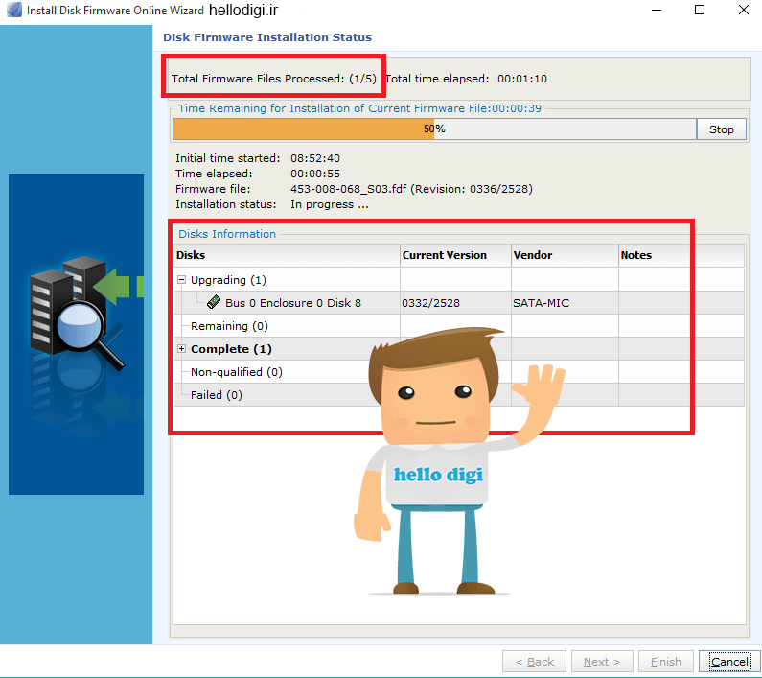762x678 pixels.
Task: Click the disk icon beside Bus 0 Enclosure 0 Disk 8
Action: pos(214,302)
